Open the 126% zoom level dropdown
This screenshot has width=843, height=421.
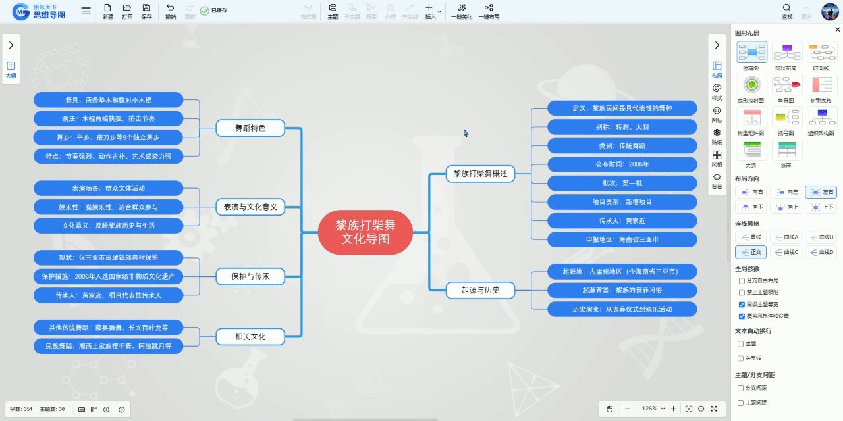(x=653, y=409)
